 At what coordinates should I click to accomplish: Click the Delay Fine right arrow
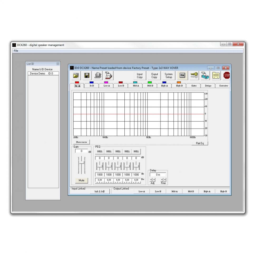click(165, 179)
